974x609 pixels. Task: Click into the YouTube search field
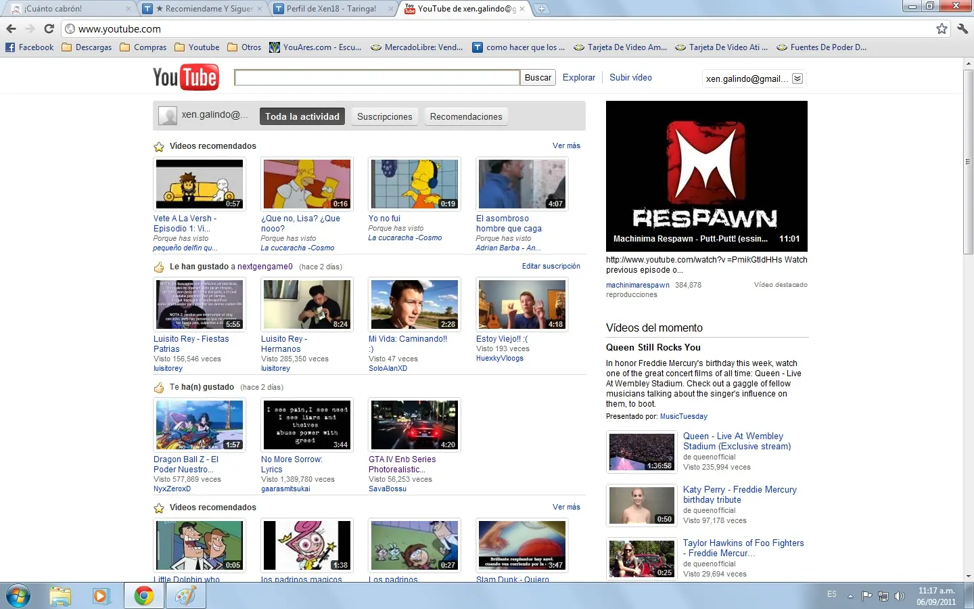click(x=377, y=77)
